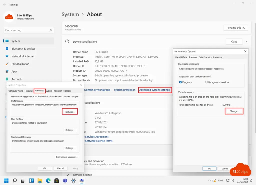Launch Microsoft Edge from taskbar
The image size is (256, 185).
click(48, 181)
